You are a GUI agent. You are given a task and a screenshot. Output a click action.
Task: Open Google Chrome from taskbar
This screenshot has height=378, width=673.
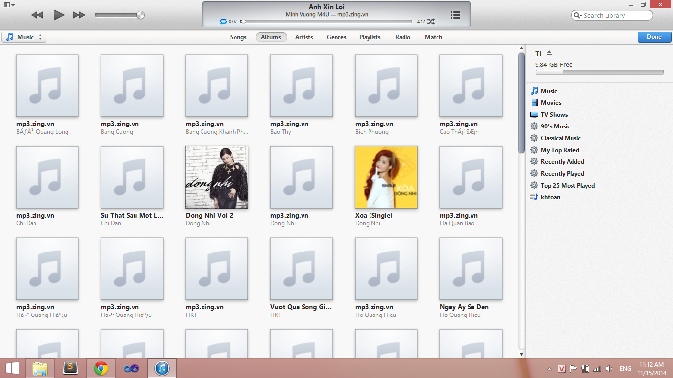[101, 368]
